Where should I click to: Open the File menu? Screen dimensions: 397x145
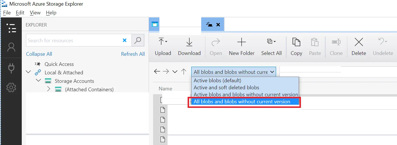click(x=7, y=13)
